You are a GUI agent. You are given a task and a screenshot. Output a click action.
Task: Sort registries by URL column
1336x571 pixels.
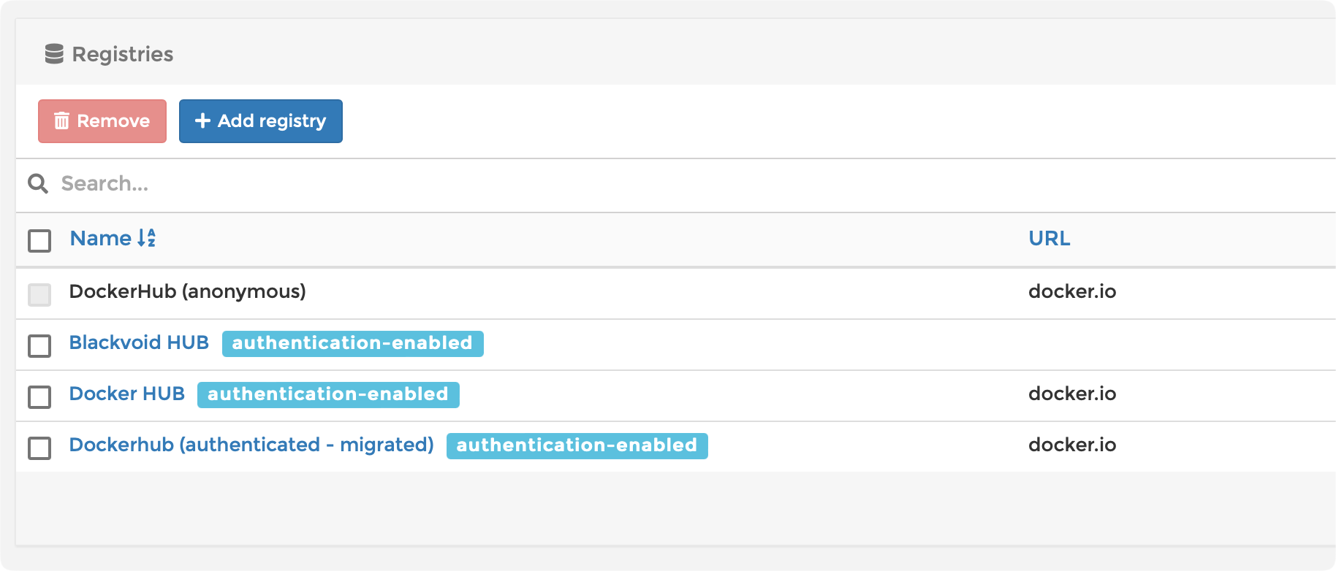coord(1049,238)
